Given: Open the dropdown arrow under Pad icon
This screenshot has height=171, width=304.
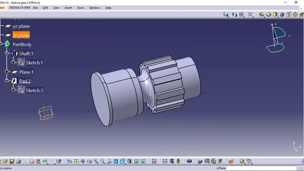Looking at the screenshot, I should 265,17.
